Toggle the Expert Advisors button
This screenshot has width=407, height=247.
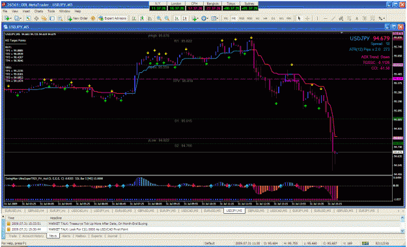pos(112,18)
